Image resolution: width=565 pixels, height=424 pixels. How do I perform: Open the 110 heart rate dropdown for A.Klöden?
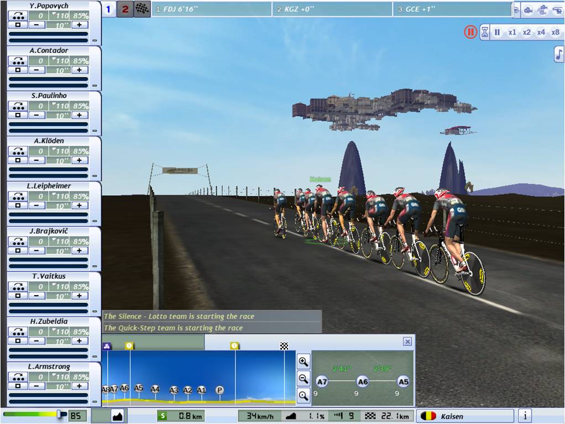click(x=60, y=151)
